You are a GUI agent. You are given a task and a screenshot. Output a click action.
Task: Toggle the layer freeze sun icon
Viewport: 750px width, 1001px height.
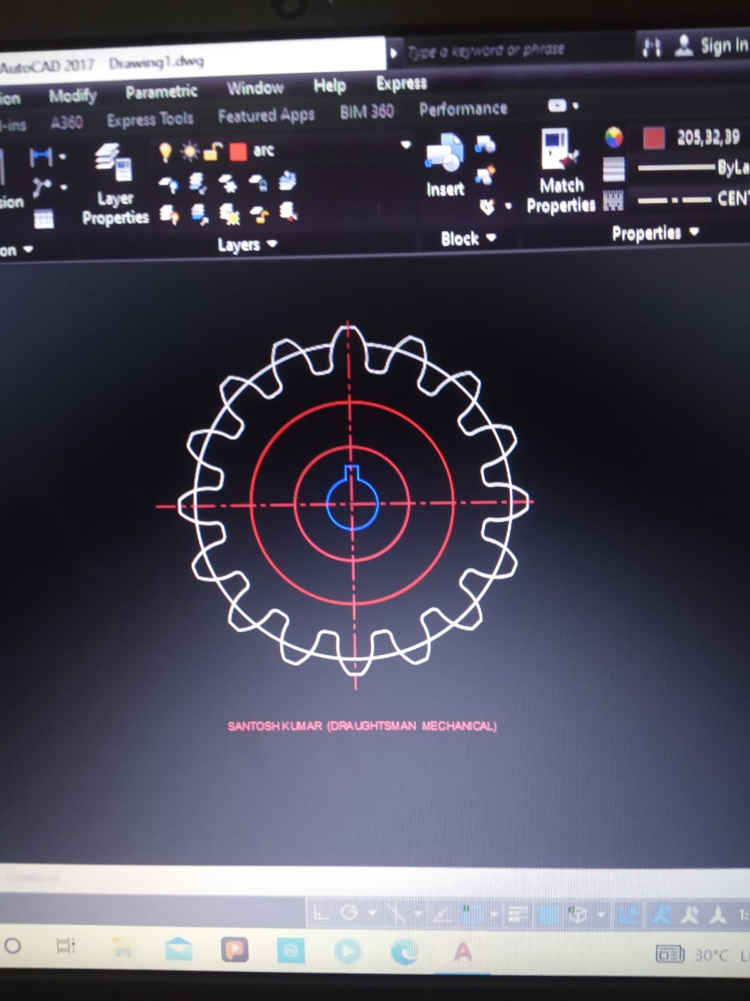pyautogui.click(x=189, y=151)
